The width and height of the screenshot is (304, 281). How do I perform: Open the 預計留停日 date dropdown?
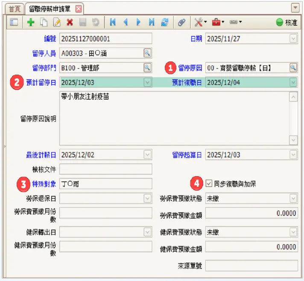(x=147, y=82)
